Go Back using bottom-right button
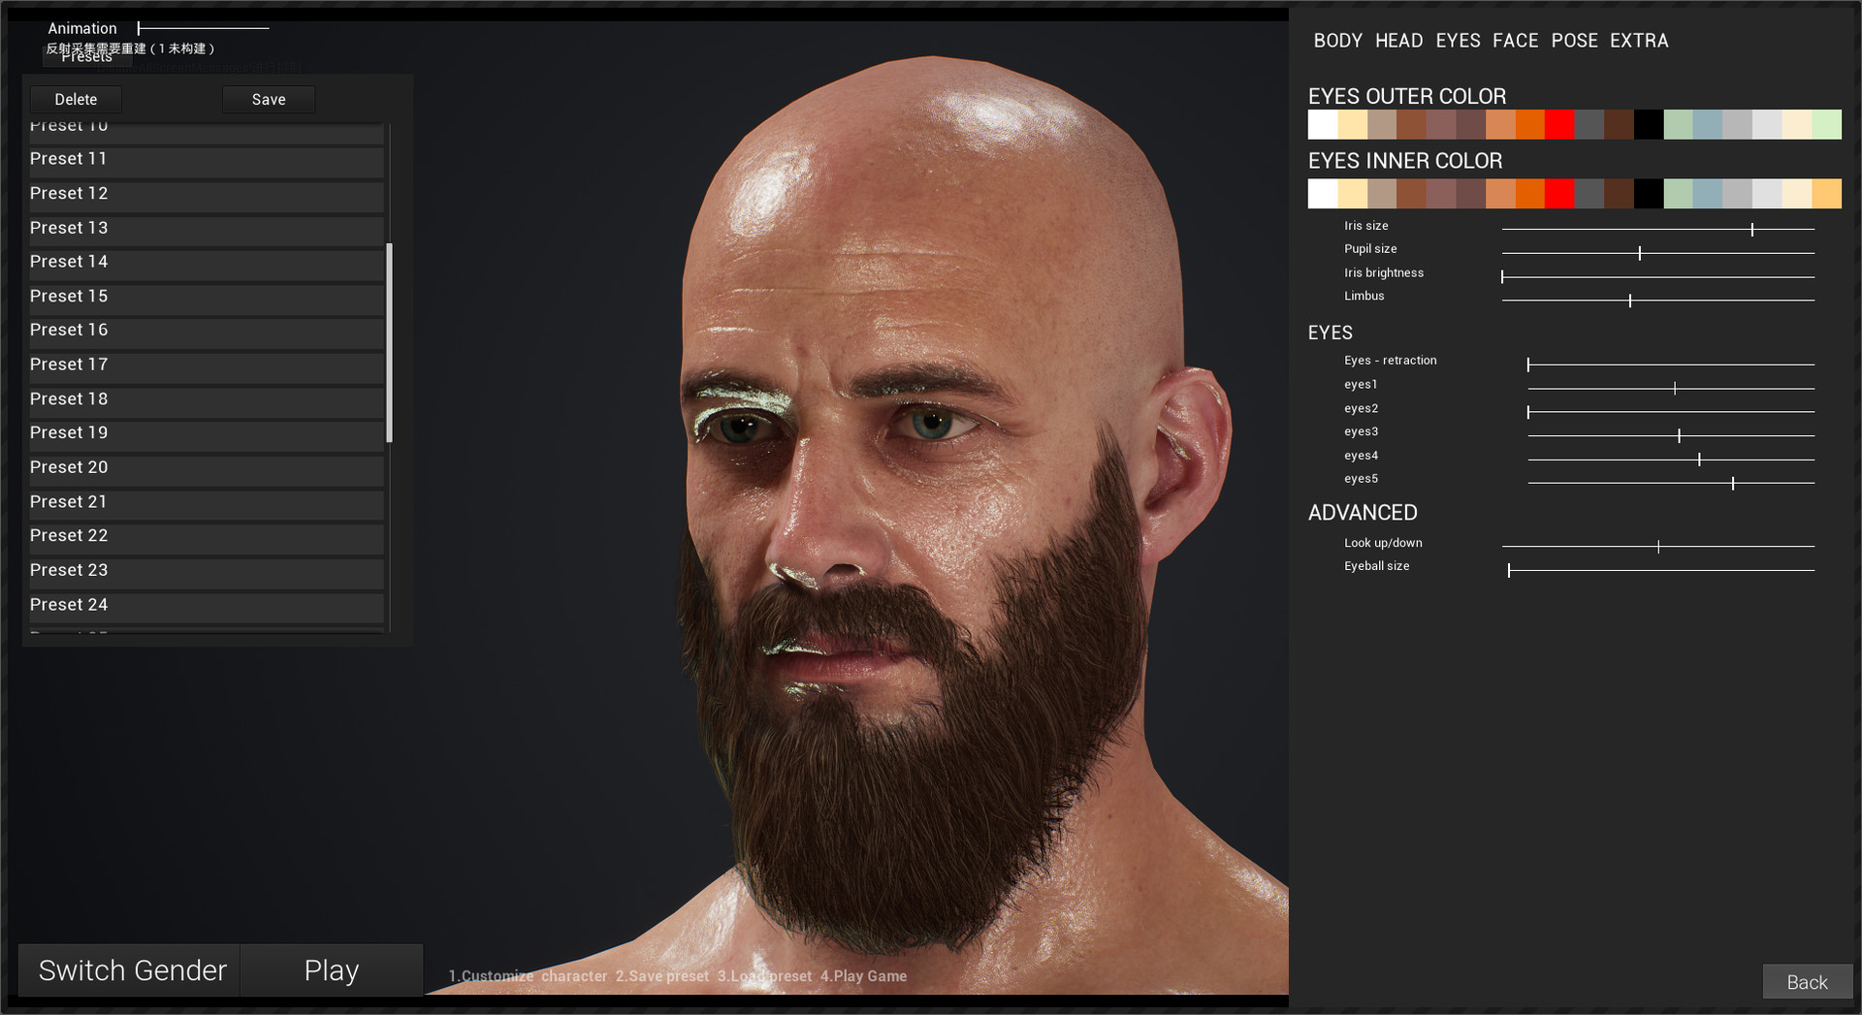Viewport: 1862px width, 1015px height. coord(1807,982)
